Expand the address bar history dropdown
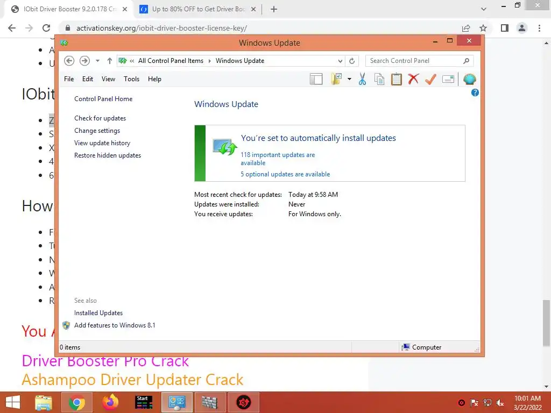The height and width of the screenshot is (413, 551). tap(340, 61)
